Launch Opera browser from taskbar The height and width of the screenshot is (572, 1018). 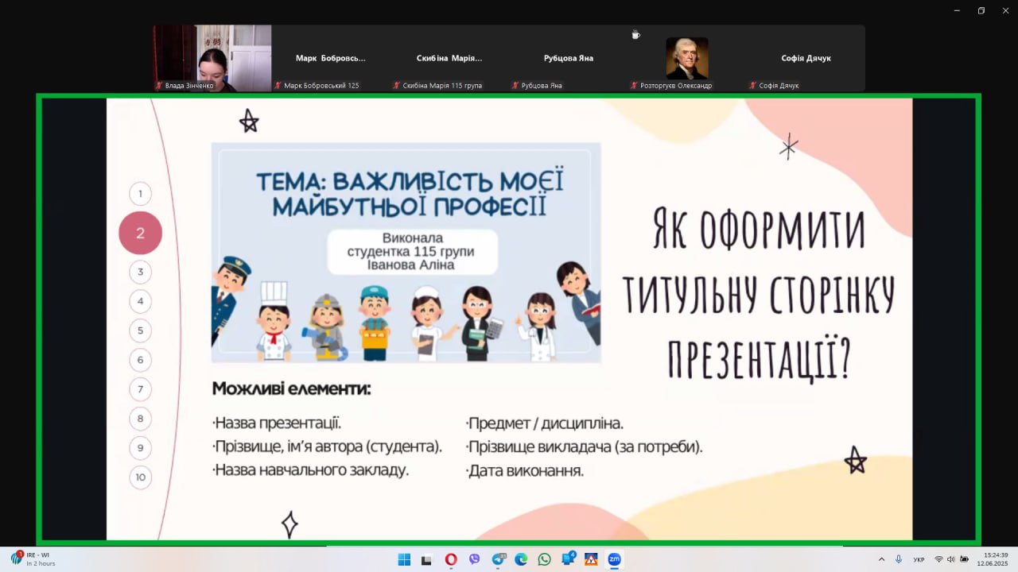coord(451,559)
